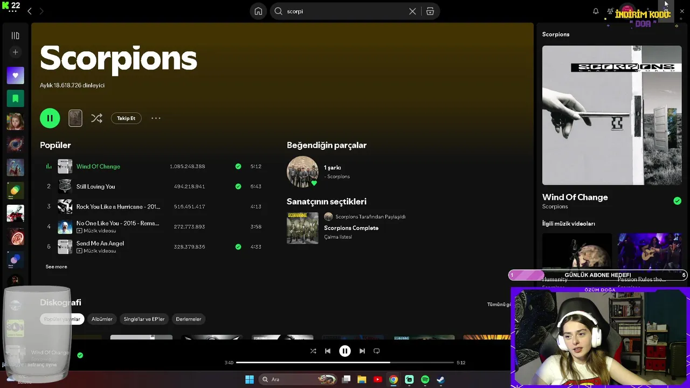Viewport: 690px width, 388px height.
Task: Toggle shuffle in the bottom player bar
Action: pyautogui.click(x=313, y=351)
